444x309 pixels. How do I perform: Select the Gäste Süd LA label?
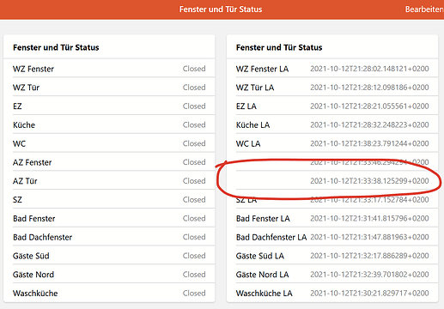pyautogui.click(x=260, y=256)
